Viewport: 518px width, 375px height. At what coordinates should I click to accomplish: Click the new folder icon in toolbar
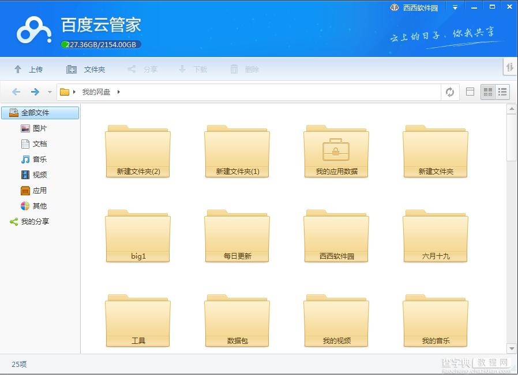tap(72, 69)
